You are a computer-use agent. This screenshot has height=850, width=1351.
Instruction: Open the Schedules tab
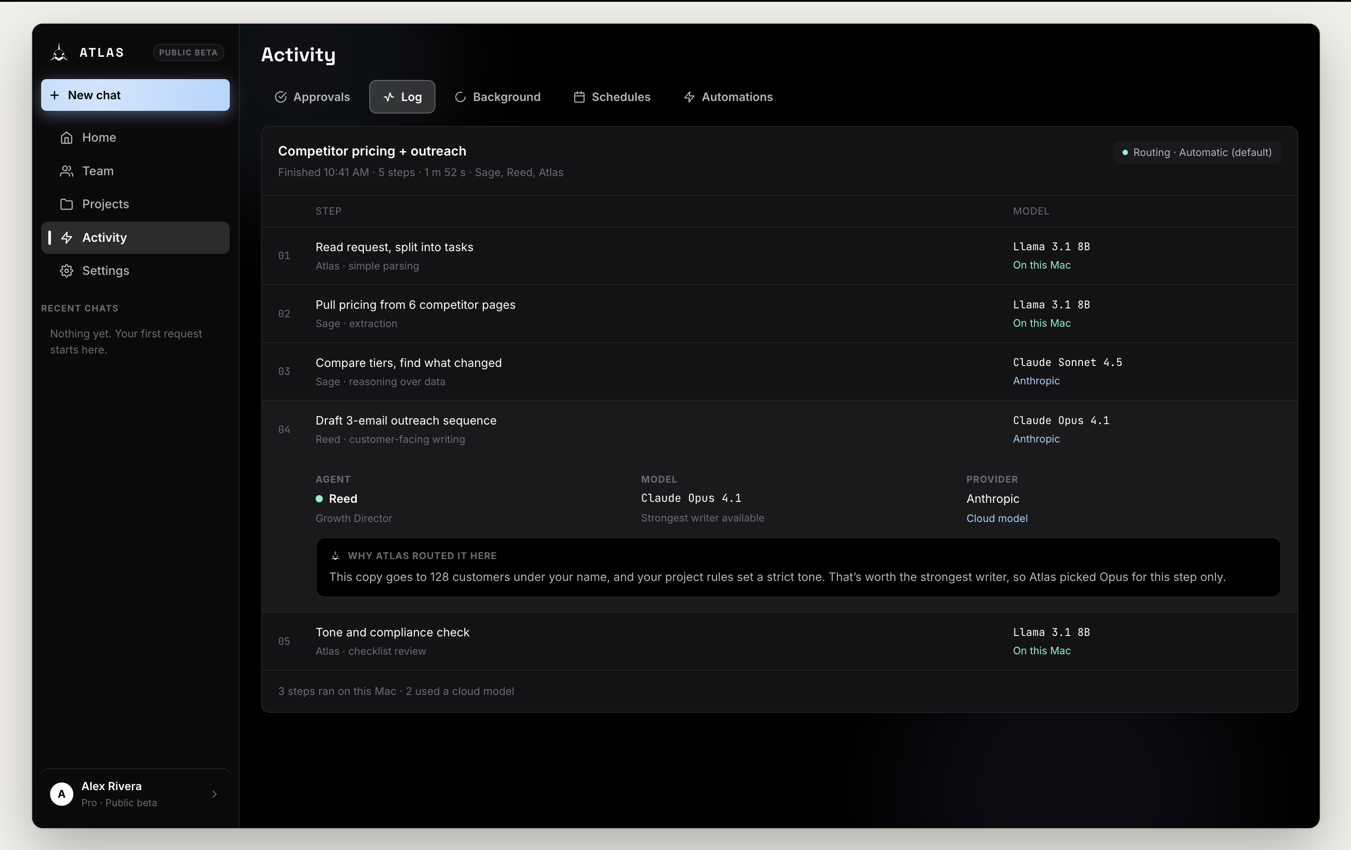(612, 97)
